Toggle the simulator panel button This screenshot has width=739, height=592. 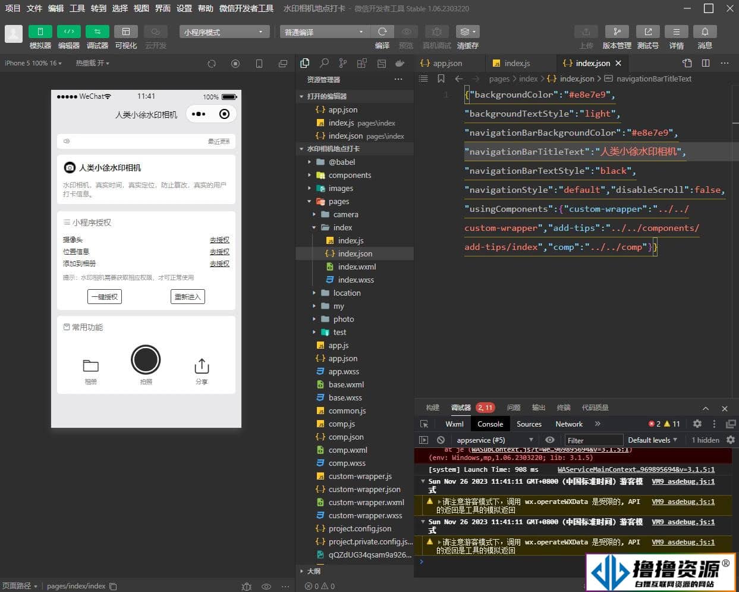(40, 32)
